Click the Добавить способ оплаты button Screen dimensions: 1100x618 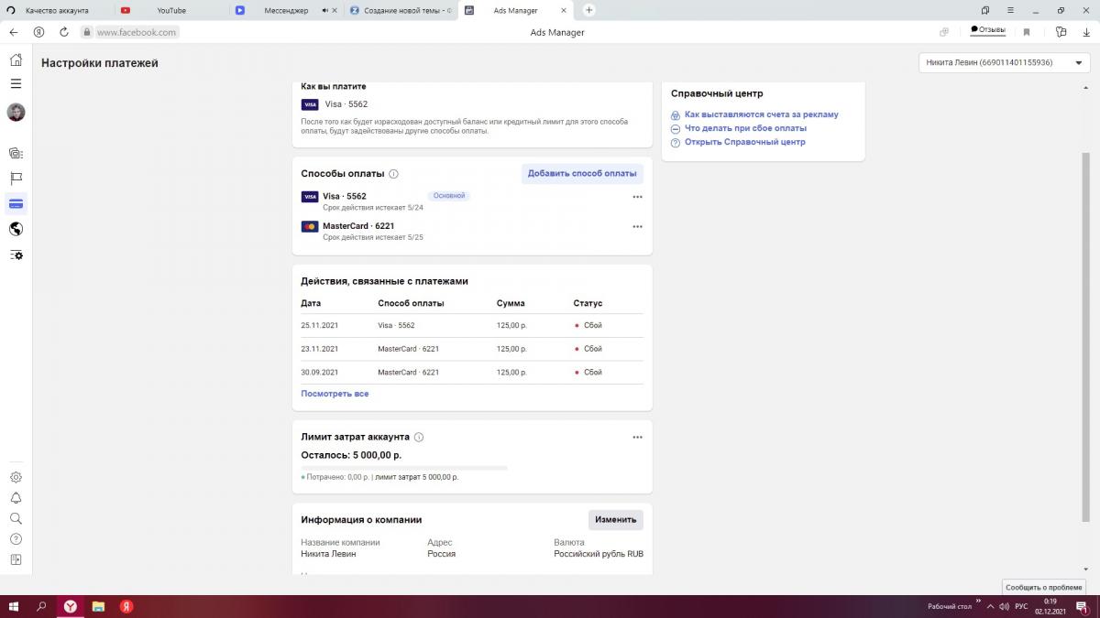tap(582, 174)
